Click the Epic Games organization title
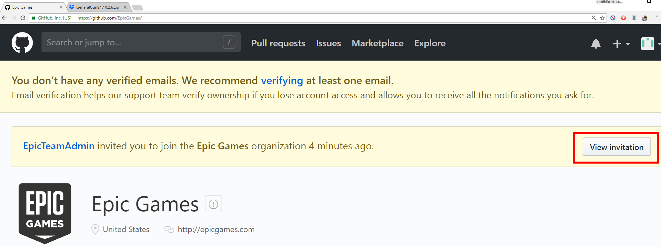This screenshot has width=661, height=247. tap(145, 204)
